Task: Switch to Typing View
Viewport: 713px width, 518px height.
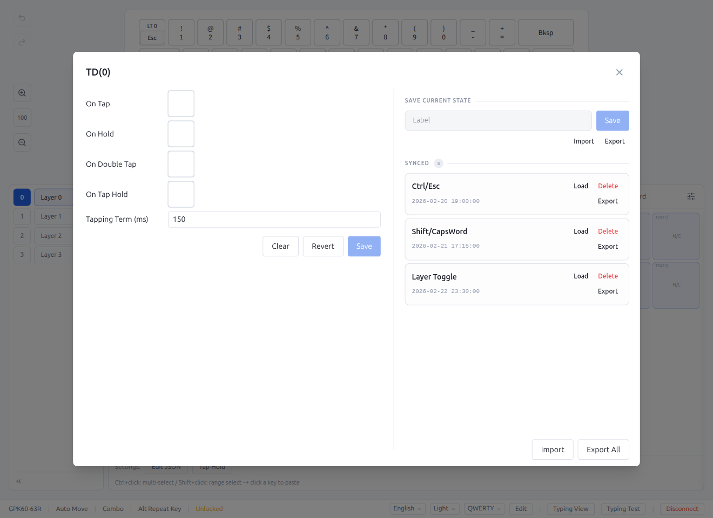Action: [571, 509]
